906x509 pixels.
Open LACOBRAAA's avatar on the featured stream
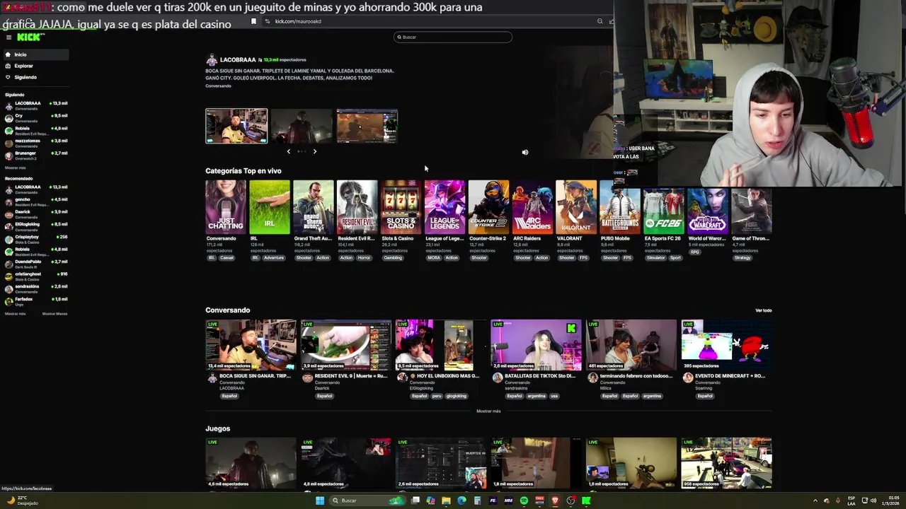pos(211,60)
